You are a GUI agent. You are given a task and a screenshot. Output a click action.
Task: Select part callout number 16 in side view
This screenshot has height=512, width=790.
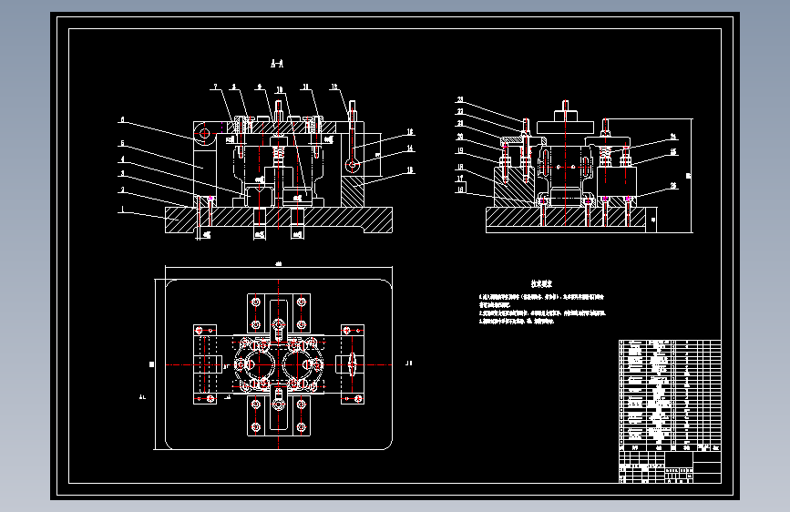(x=460, y=189)
